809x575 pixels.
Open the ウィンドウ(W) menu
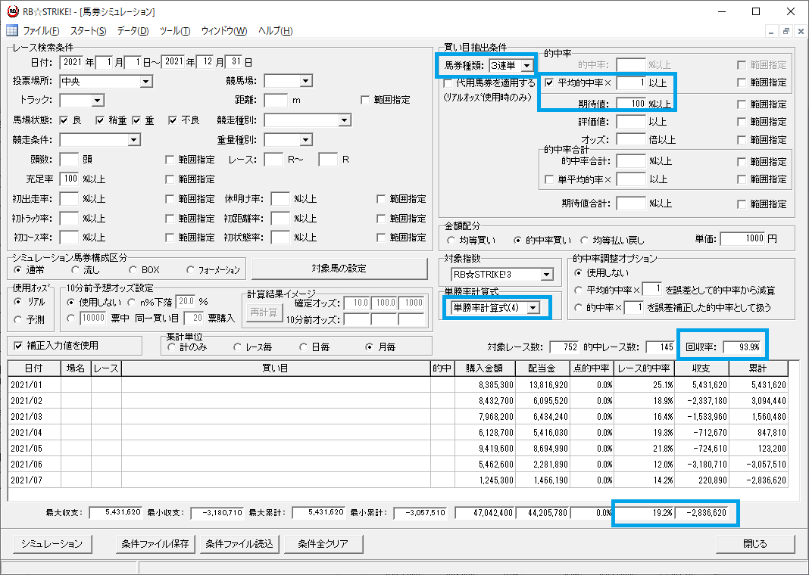[224, 31]
